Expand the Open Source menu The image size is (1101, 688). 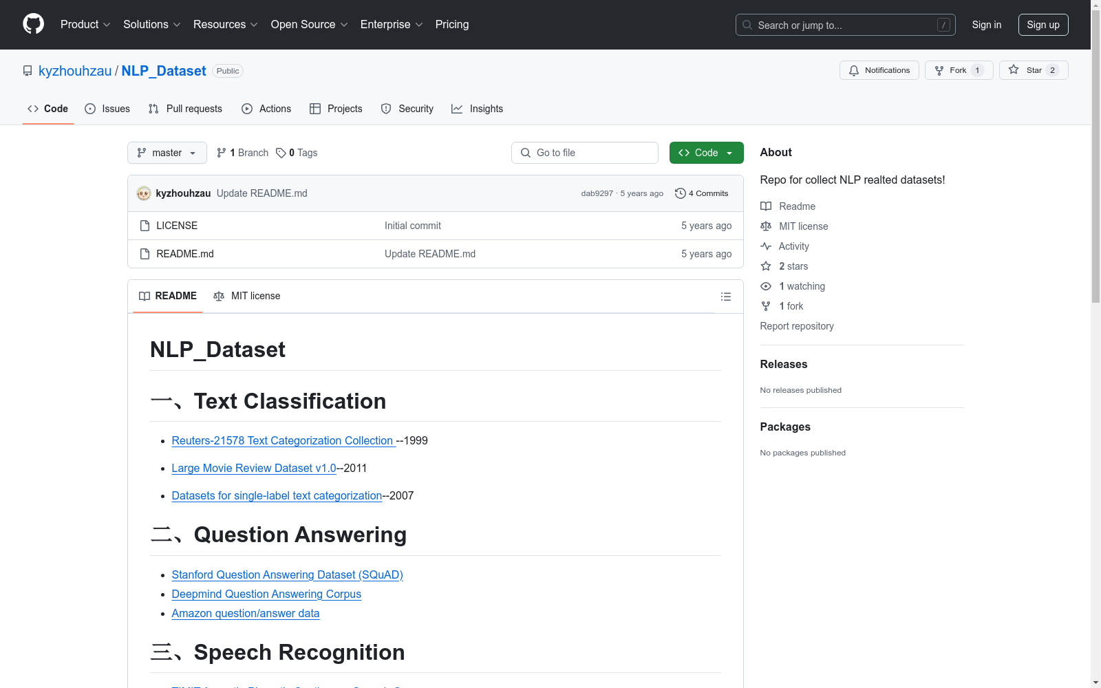coord(310,24)
